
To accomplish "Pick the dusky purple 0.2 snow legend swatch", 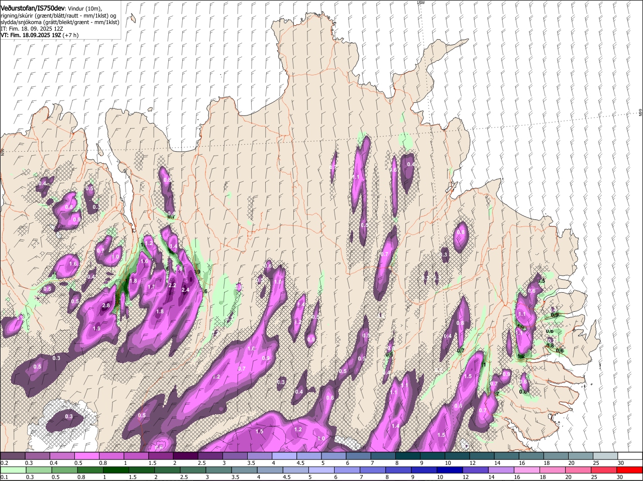I will 13,455.
